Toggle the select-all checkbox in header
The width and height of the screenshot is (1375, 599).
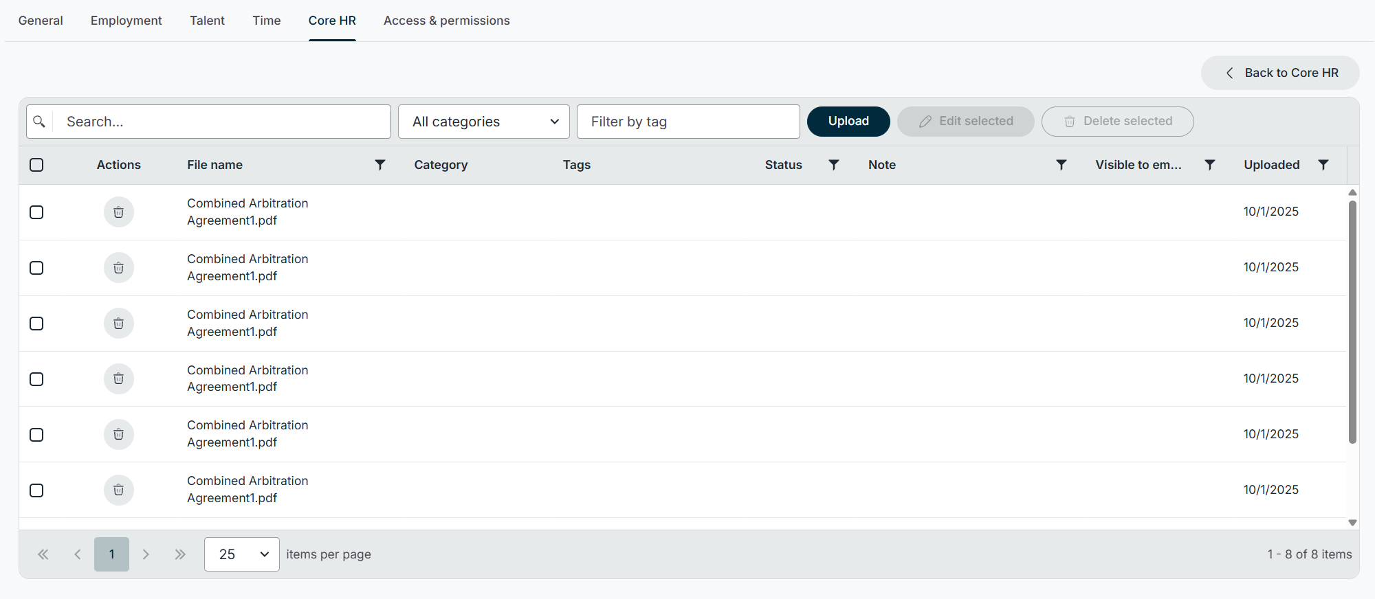click(37, 165)
